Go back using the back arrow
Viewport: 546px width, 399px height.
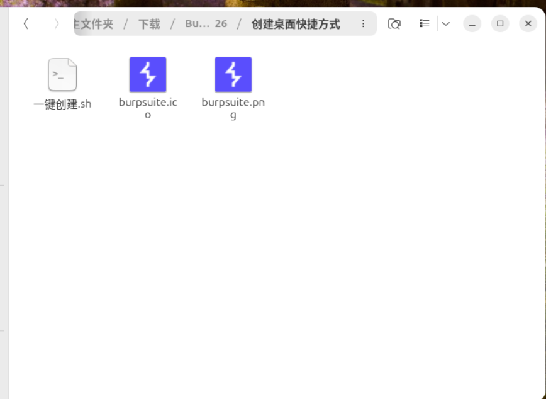26,24
